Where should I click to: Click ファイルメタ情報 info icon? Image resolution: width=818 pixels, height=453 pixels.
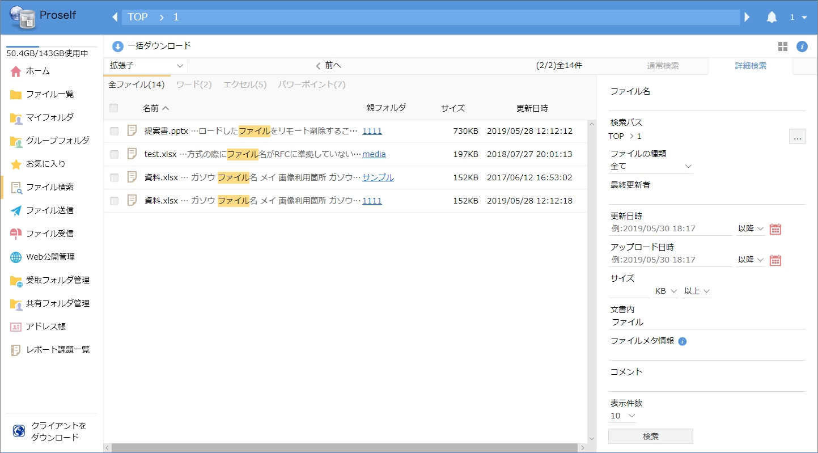pos(683,341)
